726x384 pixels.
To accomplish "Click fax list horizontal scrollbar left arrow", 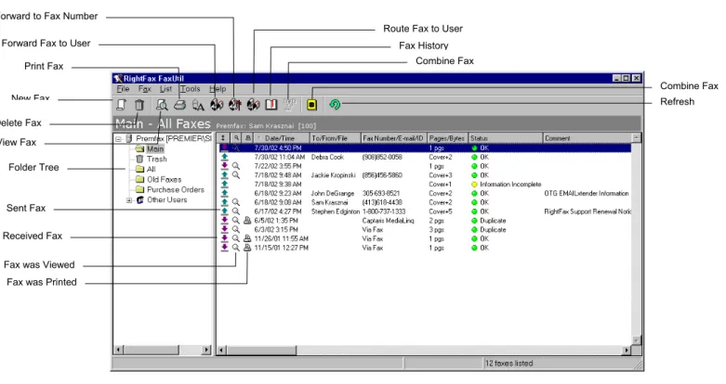I will coord(222,351).
